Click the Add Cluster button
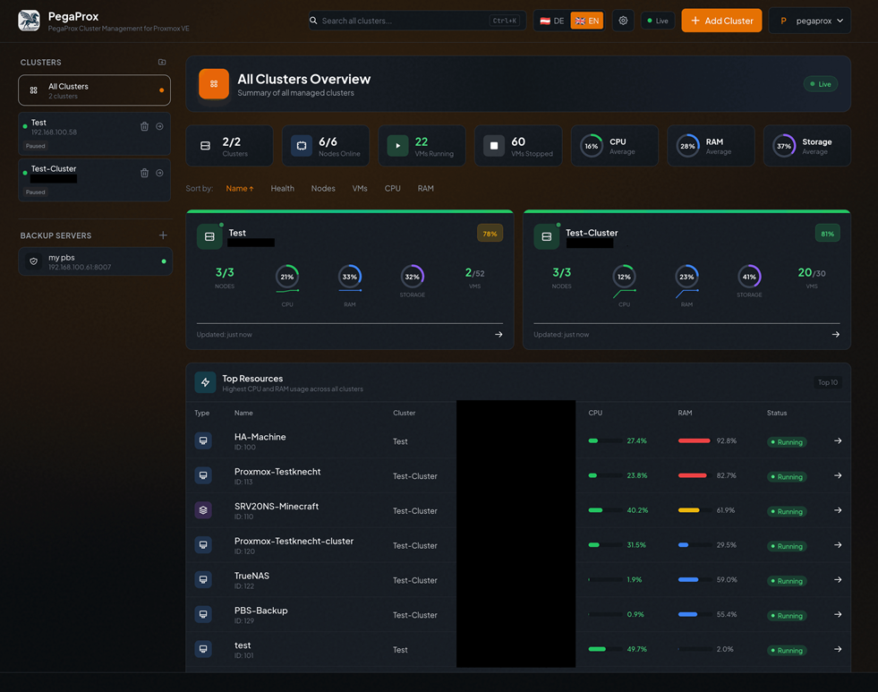Image resolution: width=878 pixels, height=692 pixels. coord(721,21)
